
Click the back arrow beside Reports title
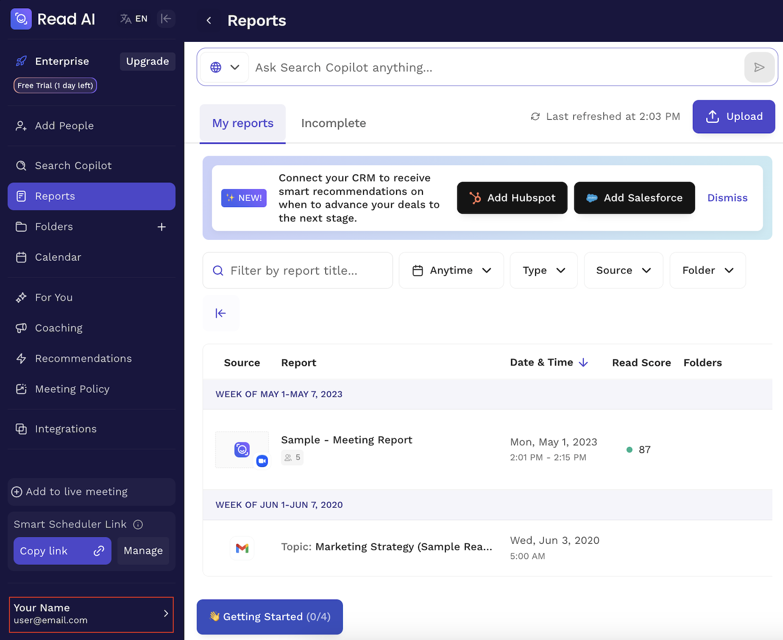[x=209, y=21]
